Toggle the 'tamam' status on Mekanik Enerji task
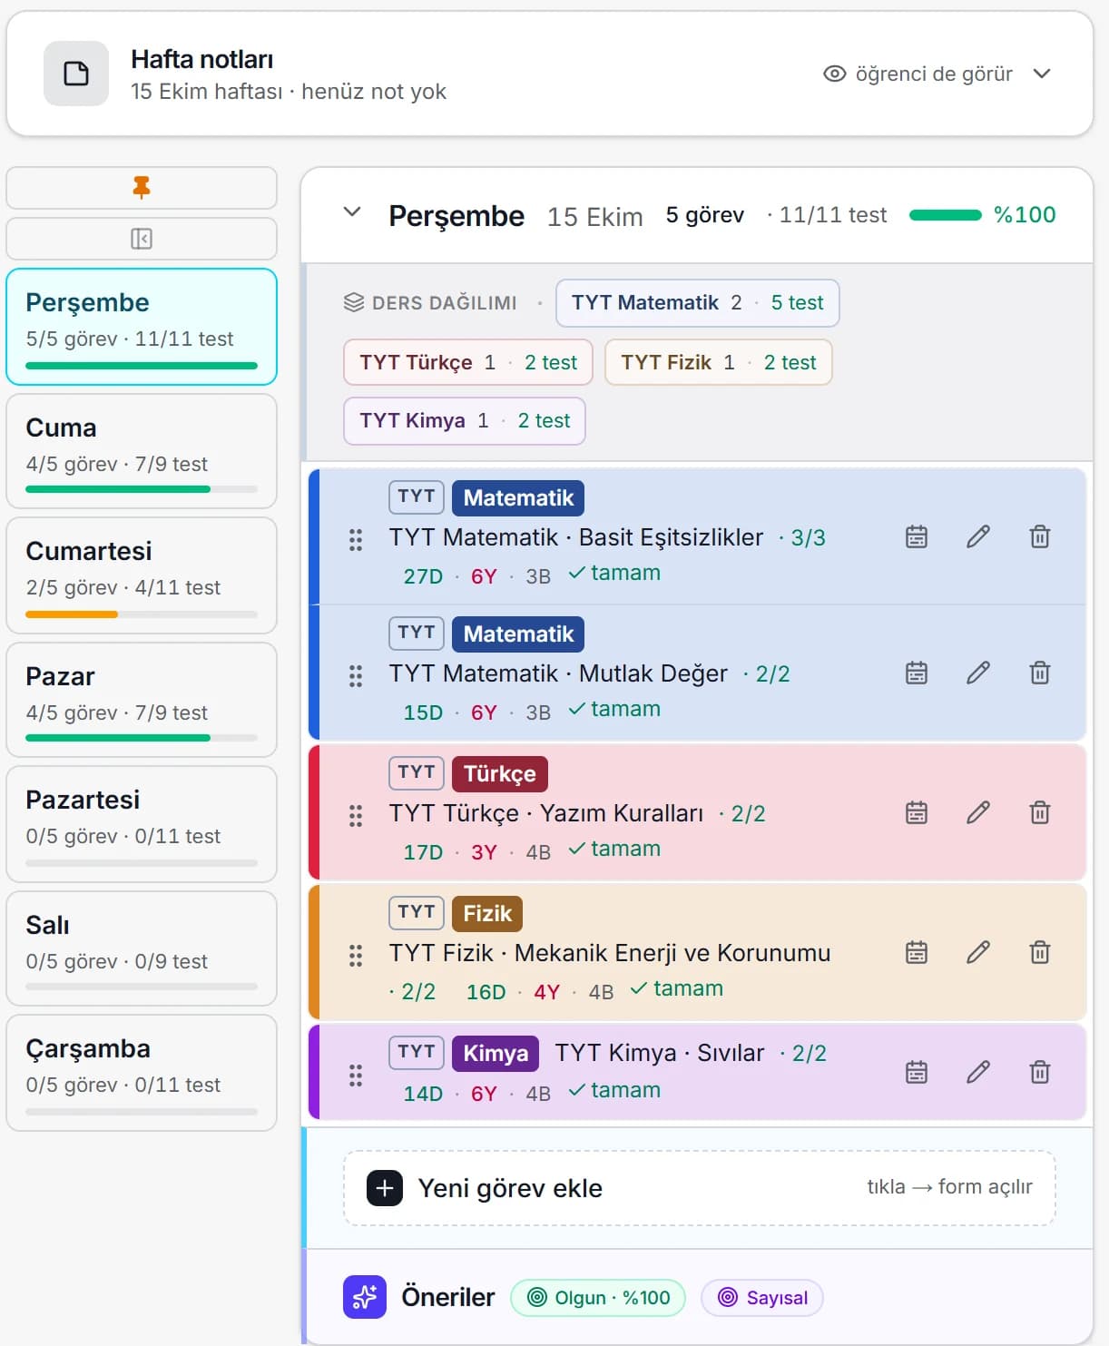The image size is (1109, 1346). (x=677, y=989)
